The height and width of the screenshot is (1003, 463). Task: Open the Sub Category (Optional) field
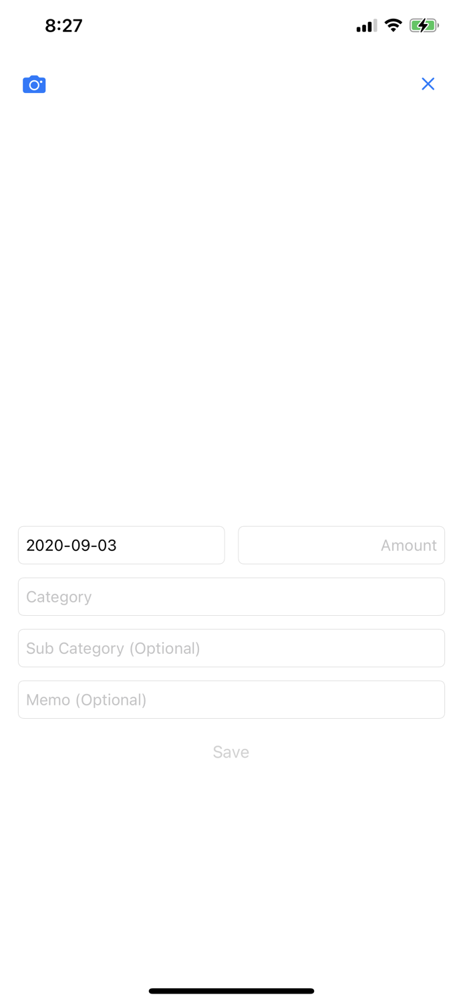231,647
